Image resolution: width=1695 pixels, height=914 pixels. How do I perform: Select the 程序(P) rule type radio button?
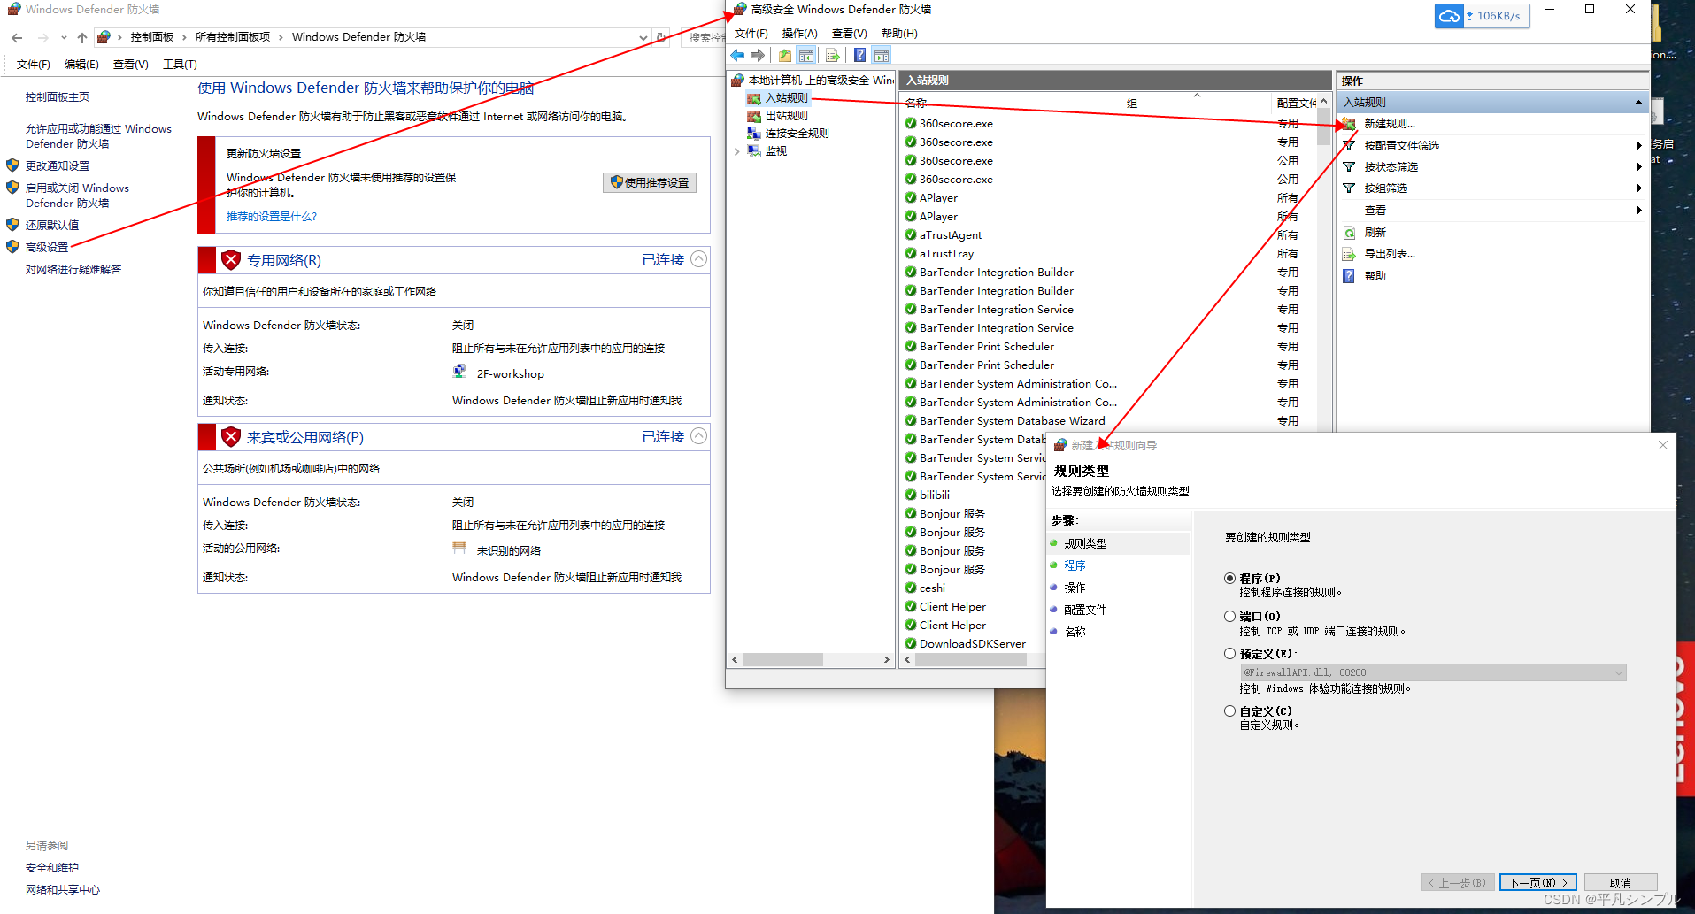1229,579
